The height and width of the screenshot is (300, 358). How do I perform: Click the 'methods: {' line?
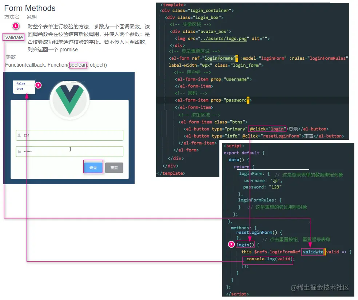pos(244,228)
